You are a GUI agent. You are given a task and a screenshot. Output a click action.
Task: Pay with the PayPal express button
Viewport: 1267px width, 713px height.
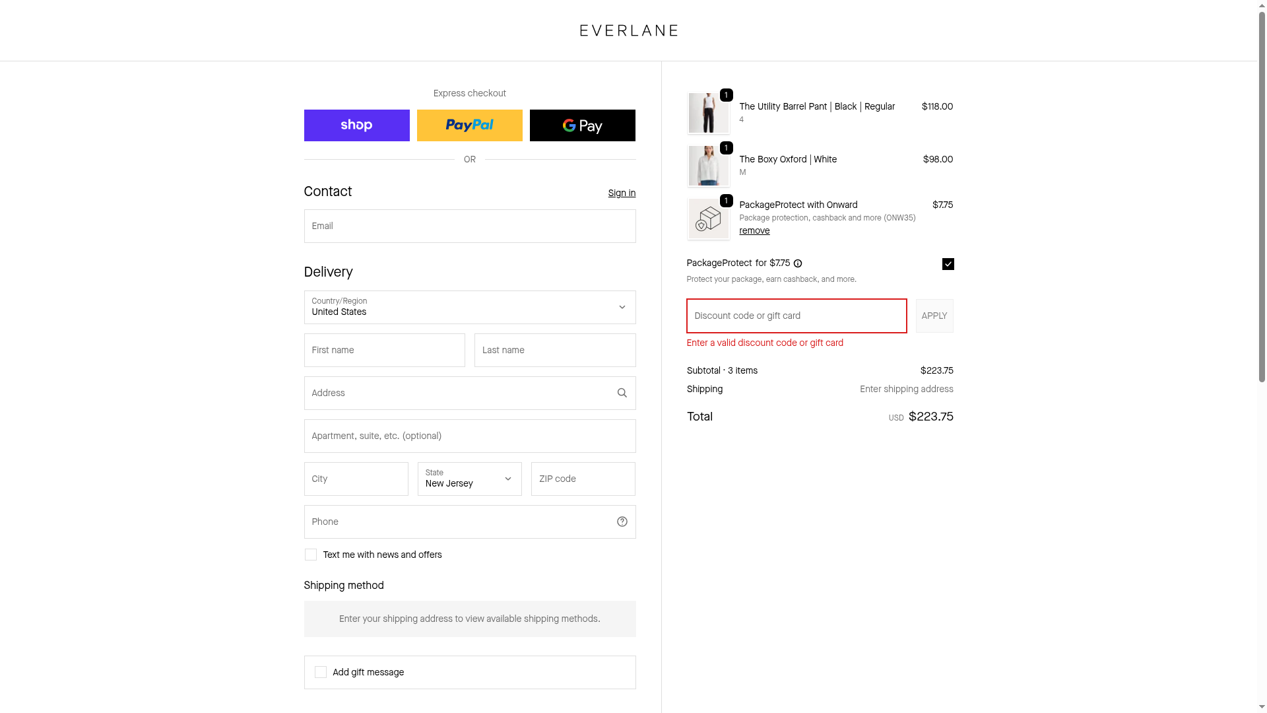click(x=469, y=125)
